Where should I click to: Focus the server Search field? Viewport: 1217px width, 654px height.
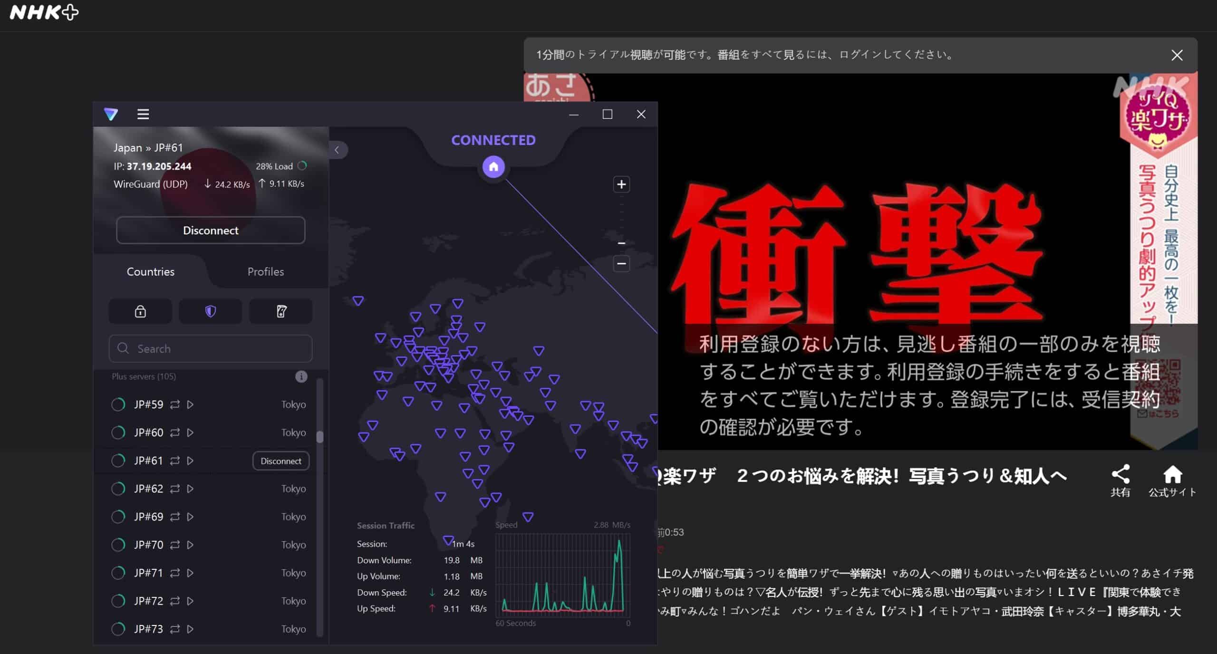pos(211,348)
